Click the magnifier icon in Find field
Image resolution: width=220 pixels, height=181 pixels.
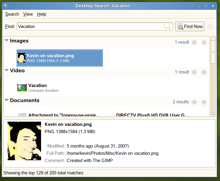(167, 27)
